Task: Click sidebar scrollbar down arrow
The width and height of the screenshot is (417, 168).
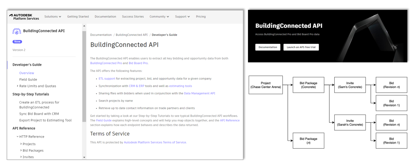Action: (84, 157)
